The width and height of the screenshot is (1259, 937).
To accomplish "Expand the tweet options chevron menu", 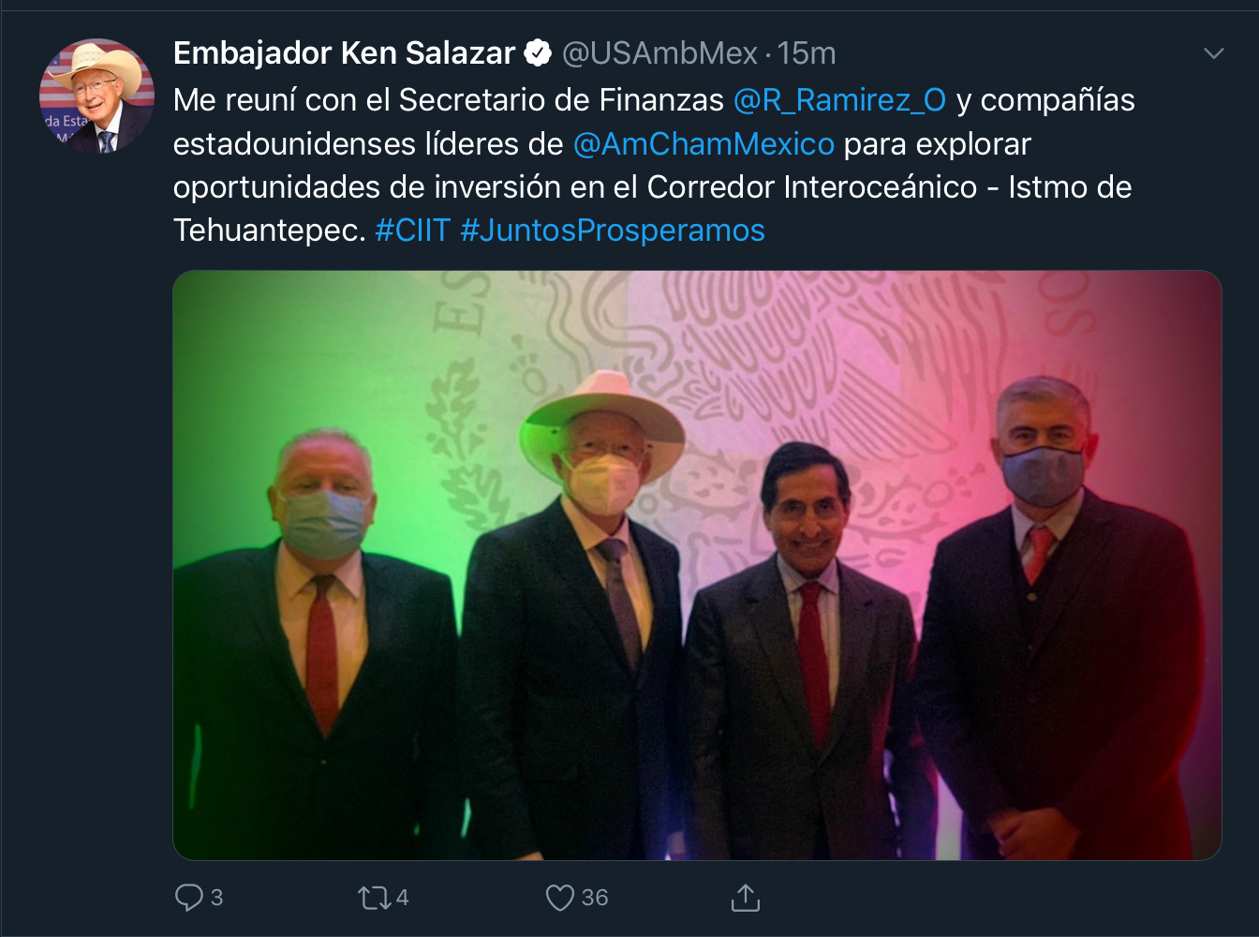I will point(1213,53).
